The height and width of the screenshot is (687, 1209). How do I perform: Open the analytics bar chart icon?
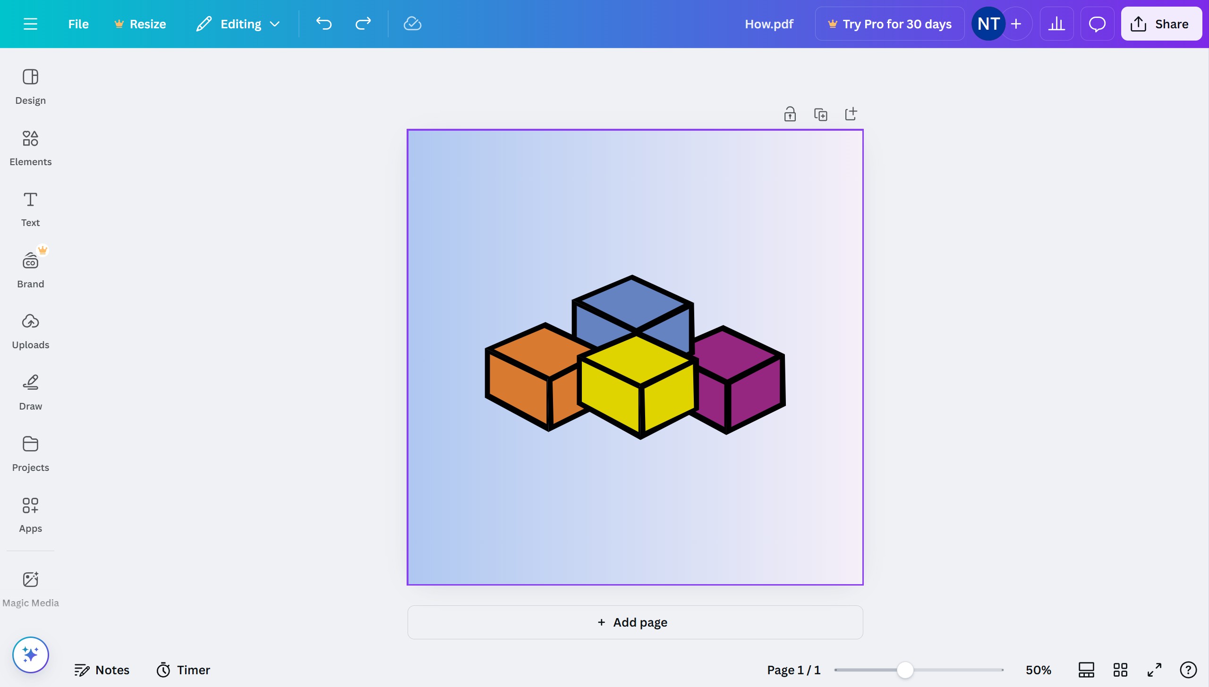point(1056,24)
